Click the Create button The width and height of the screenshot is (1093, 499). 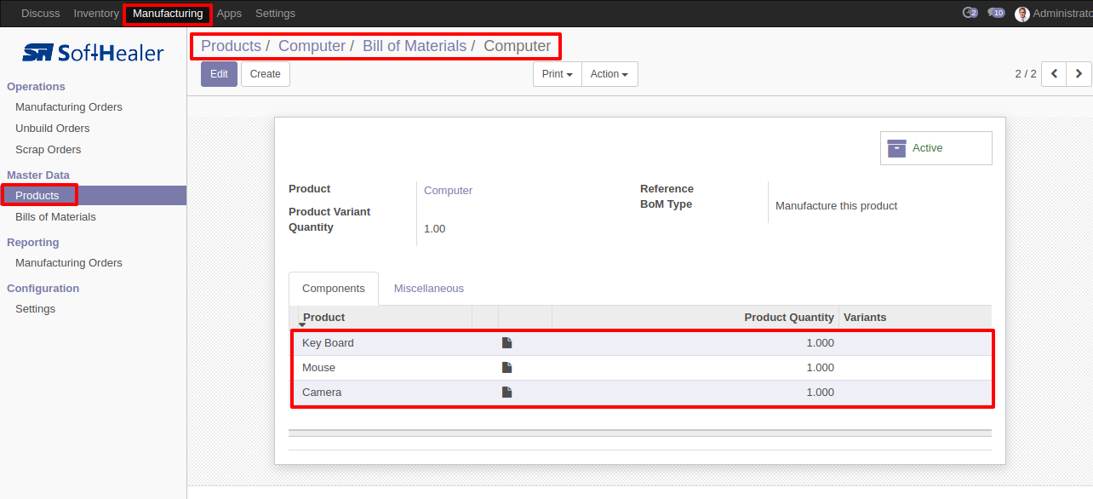pos(266,74)
